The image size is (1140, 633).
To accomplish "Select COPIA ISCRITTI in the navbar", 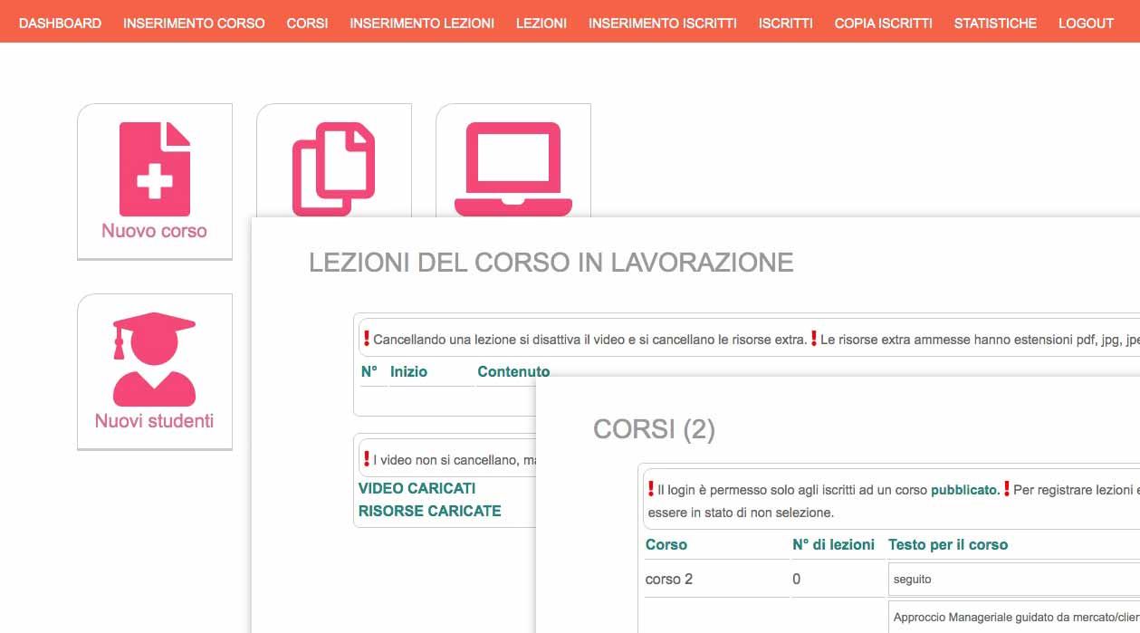I will coord(882,24).
